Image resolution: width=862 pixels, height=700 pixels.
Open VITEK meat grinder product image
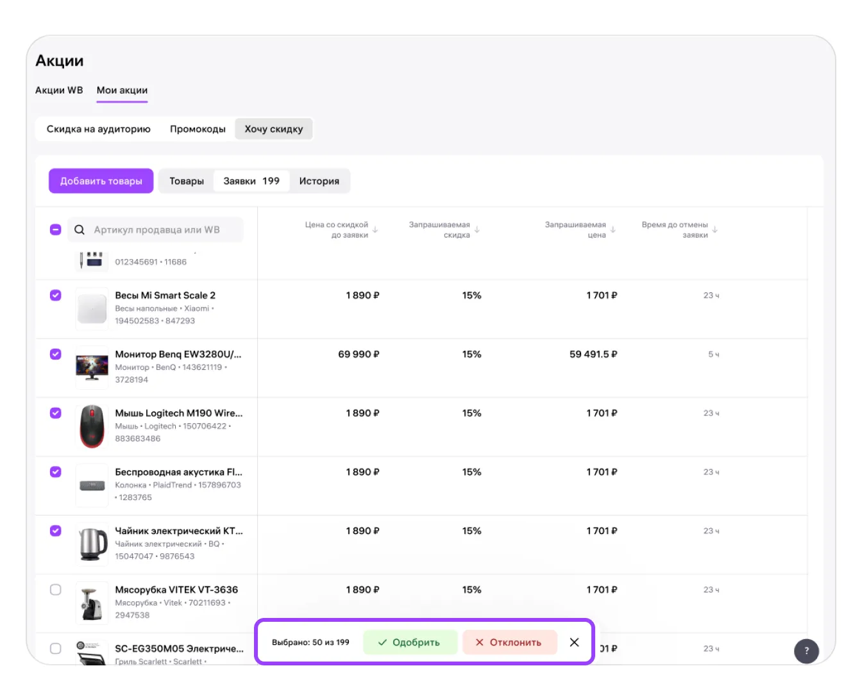click(92, 603)
